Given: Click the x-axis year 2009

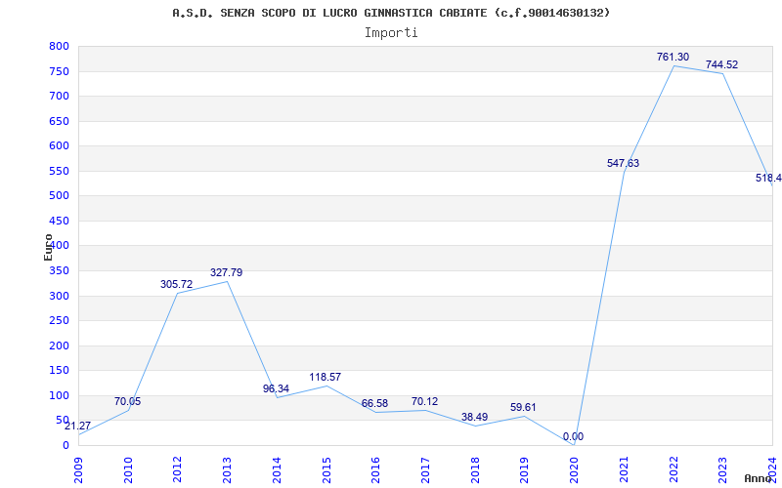Looking at the screenshot, I should point(78,470).
